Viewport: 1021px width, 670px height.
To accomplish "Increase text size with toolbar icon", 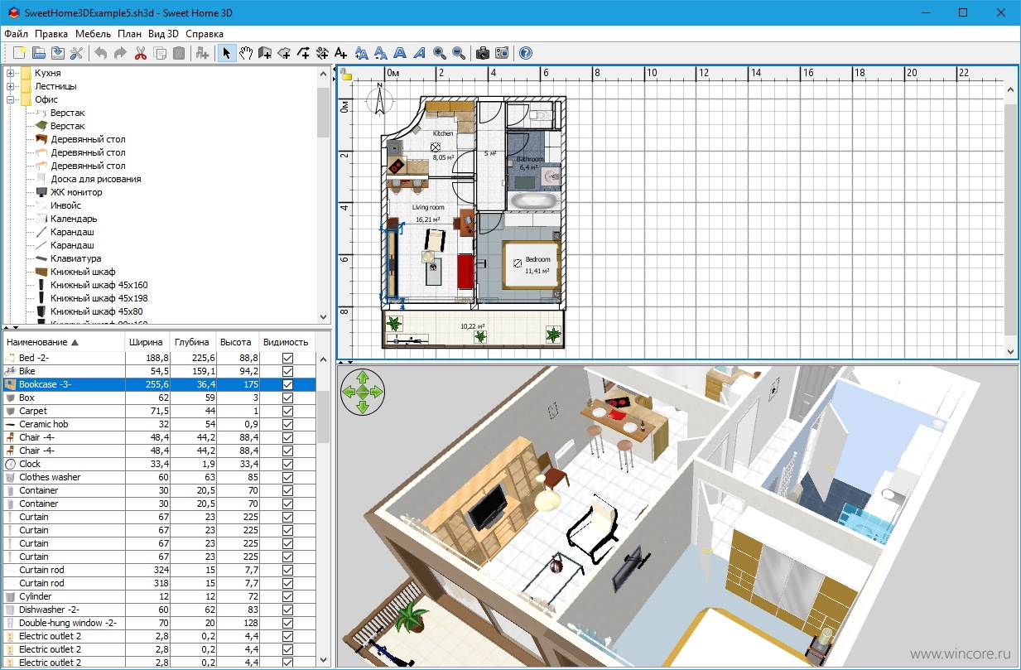I will tap(361, 53).
